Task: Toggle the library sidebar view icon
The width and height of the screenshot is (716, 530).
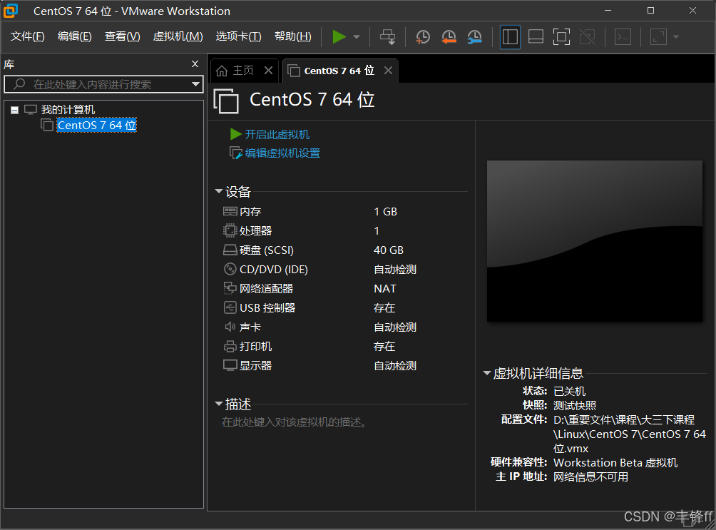Action: pyautogui.click(x=510, y=36)
